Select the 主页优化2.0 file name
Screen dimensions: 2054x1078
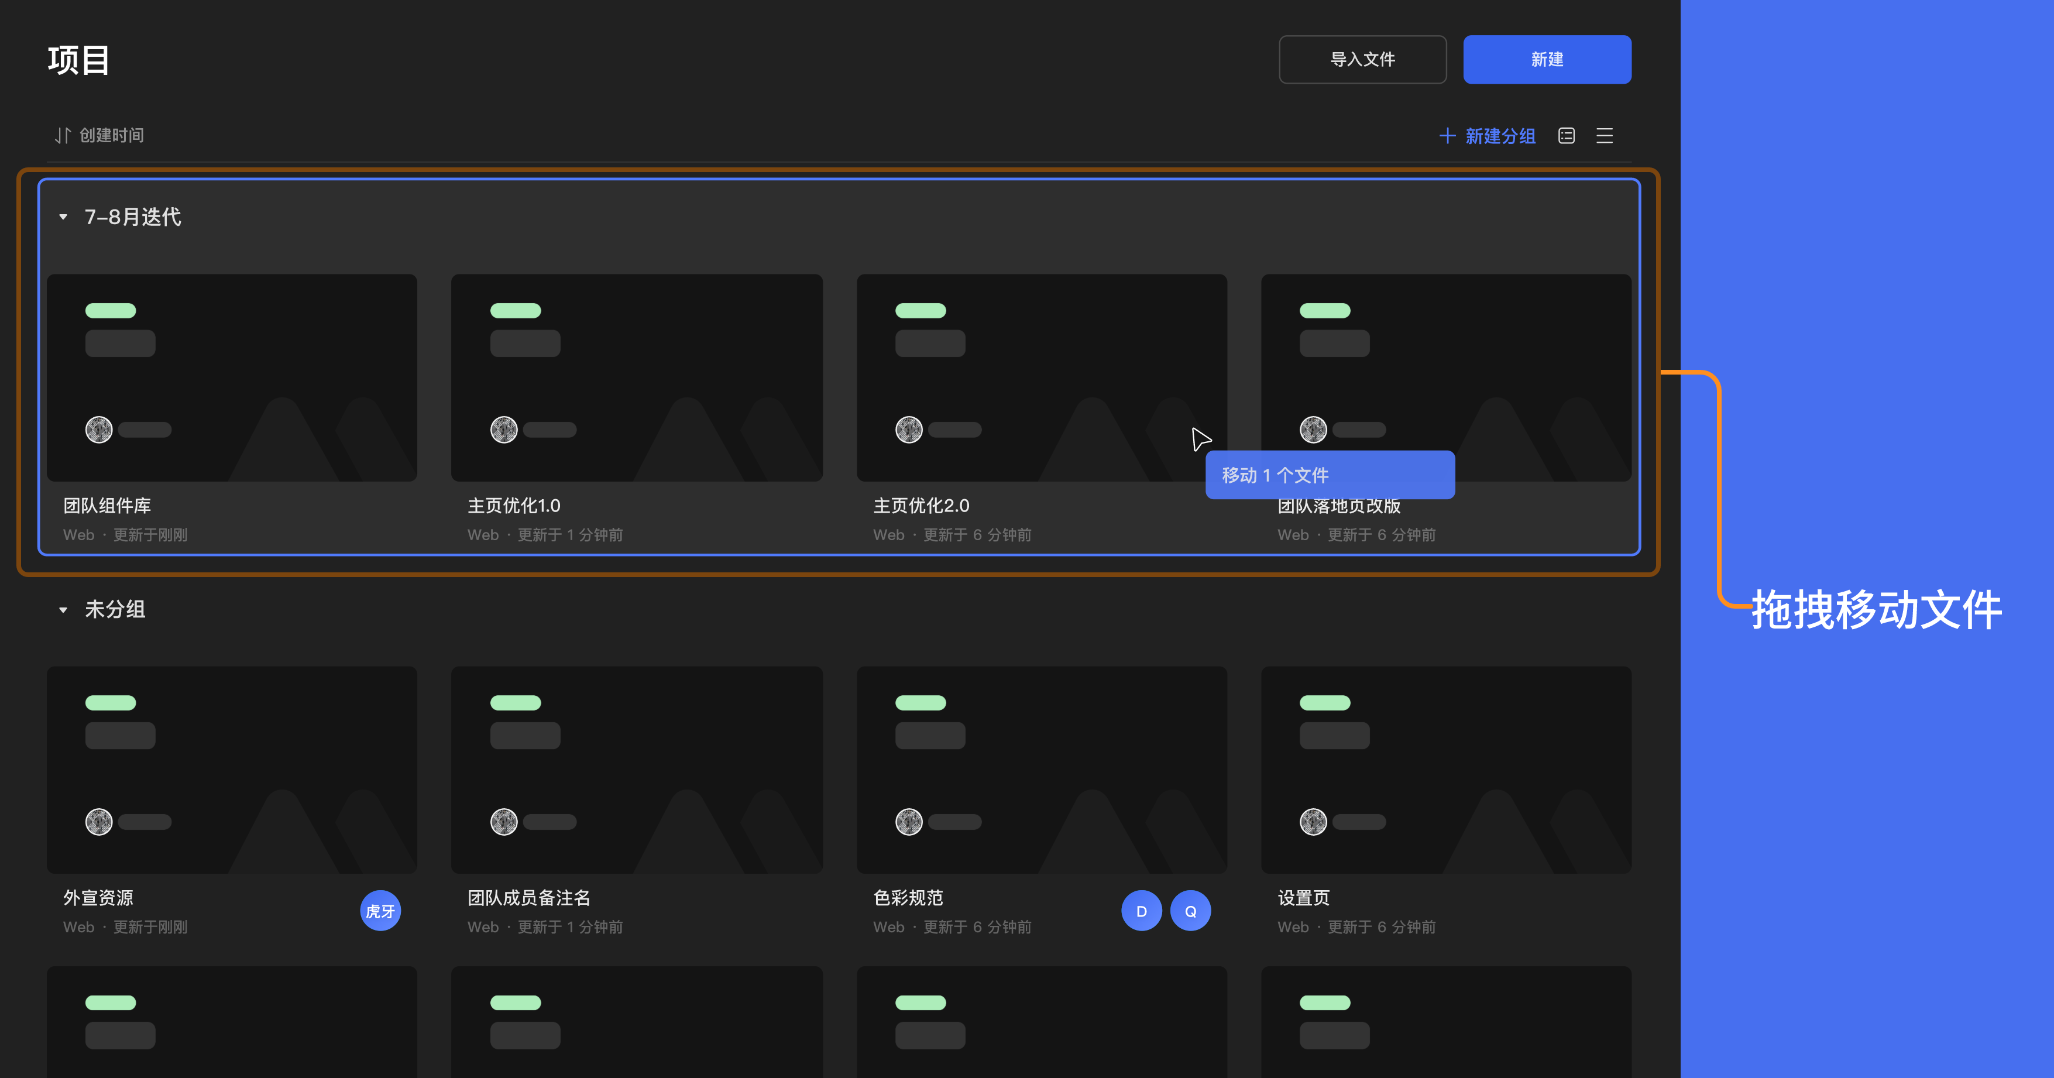point(921,506)
